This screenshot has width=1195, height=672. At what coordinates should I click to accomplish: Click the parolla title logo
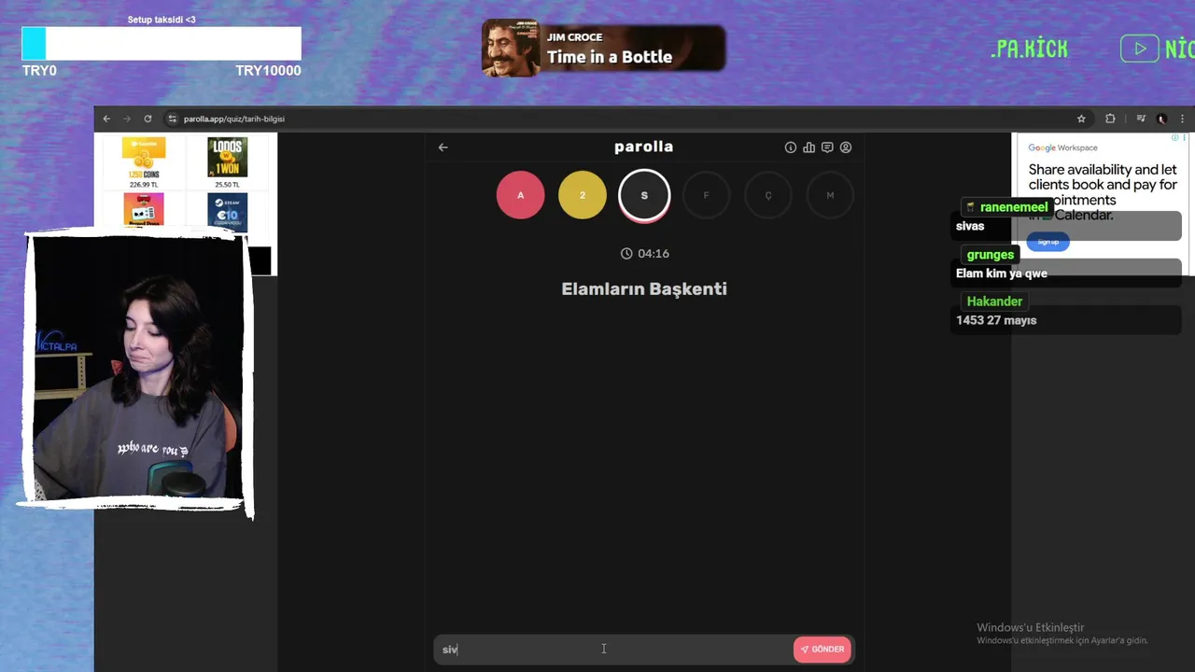pos(644,147)
